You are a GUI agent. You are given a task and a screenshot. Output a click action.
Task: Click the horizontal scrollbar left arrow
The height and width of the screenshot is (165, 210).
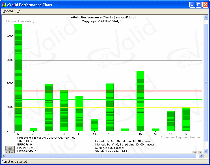(x=4, y=156)
